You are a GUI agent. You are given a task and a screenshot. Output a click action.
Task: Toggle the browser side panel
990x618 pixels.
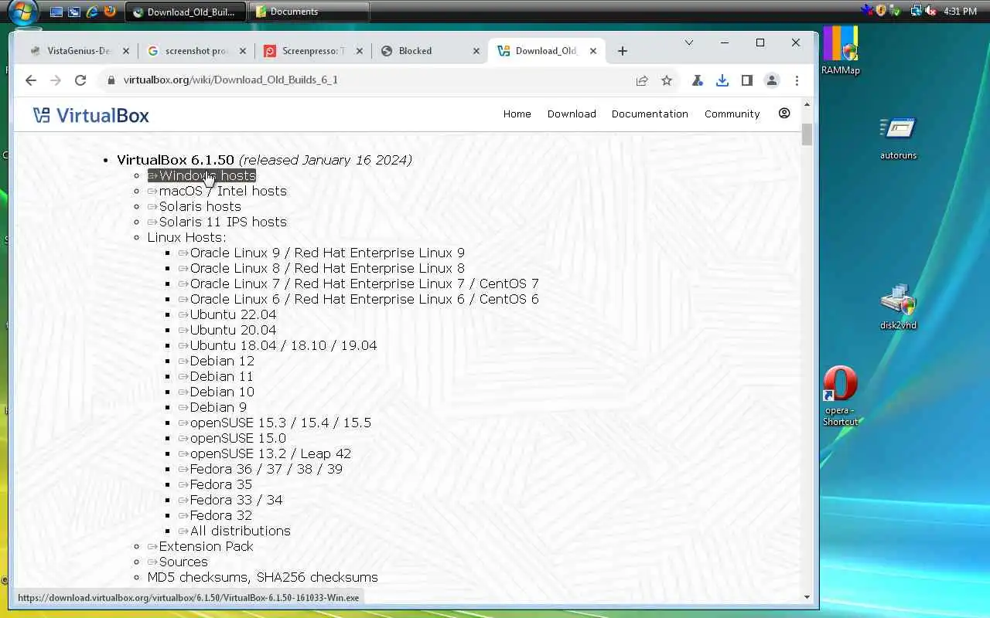coord(747,80)
